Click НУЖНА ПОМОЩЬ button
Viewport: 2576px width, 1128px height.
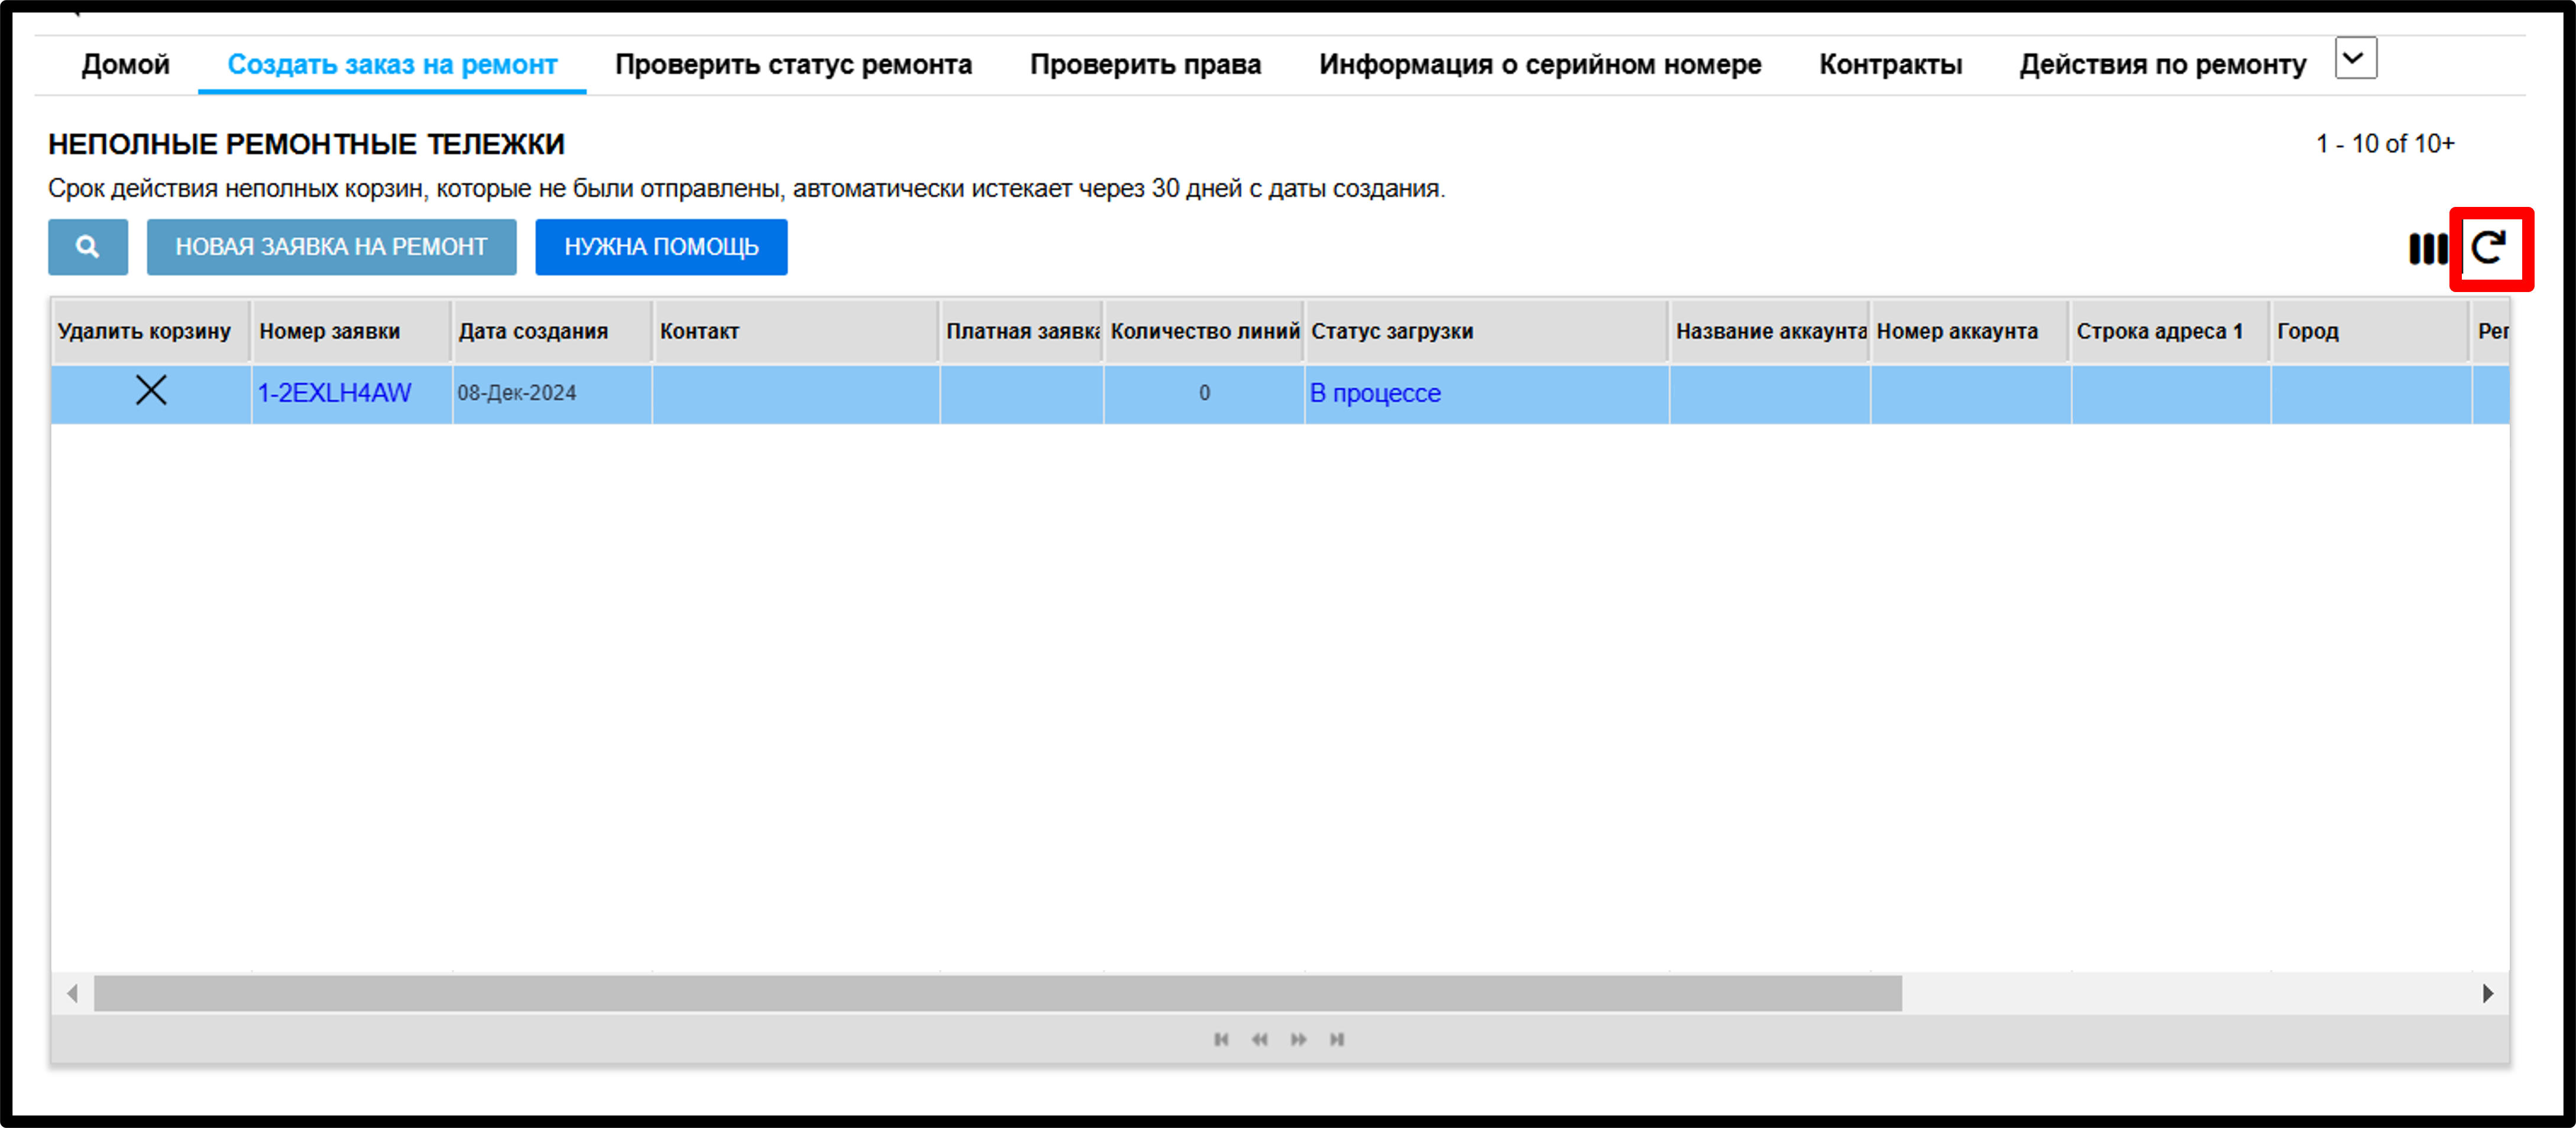point(661,247)
